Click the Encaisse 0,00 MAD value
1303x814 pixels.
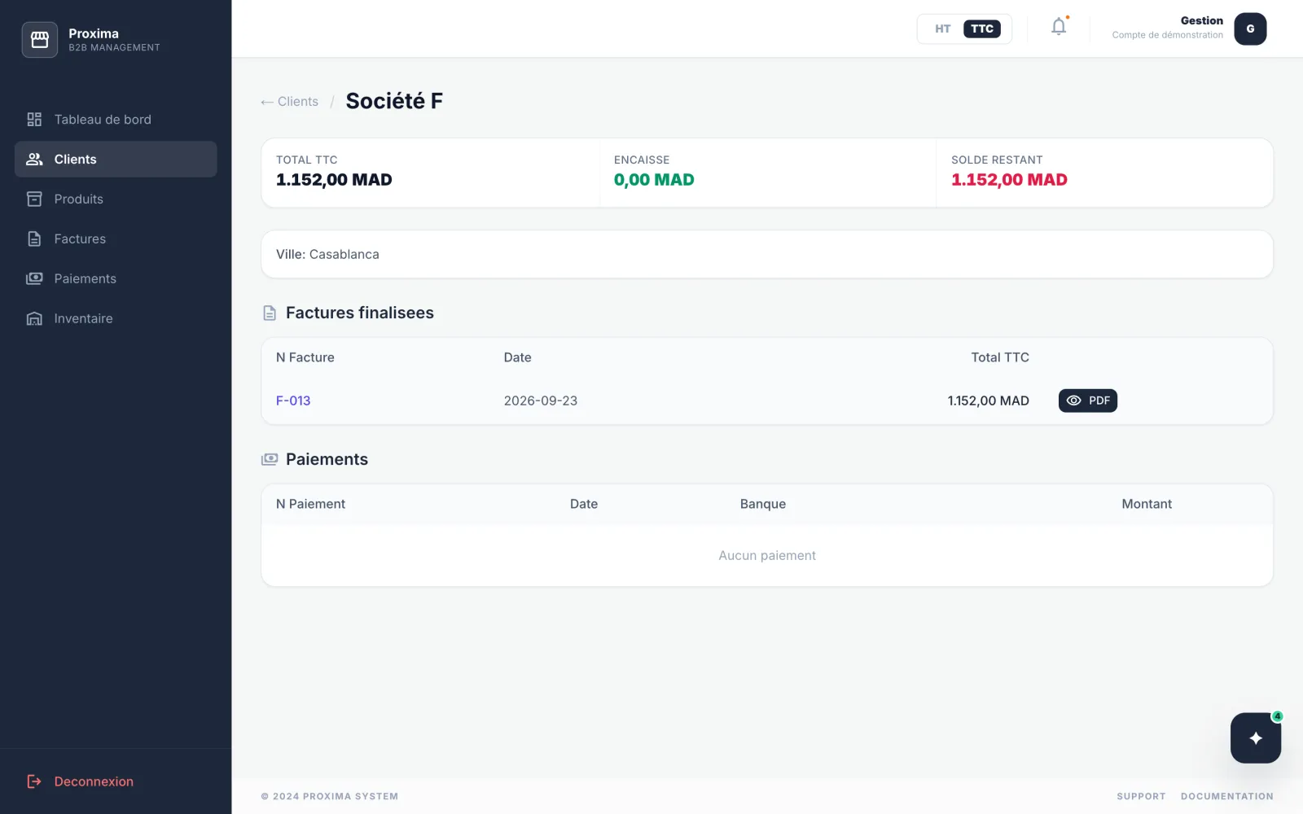point(654,180)
